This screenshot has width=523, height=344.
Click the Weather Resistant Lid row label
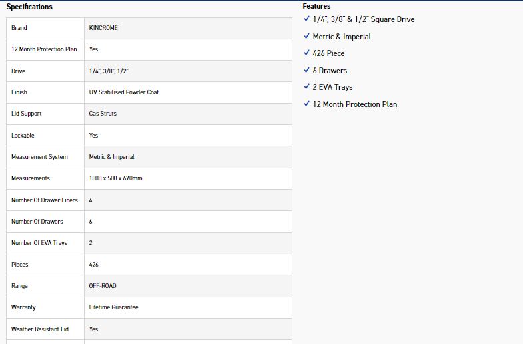(x=40, y=329)
